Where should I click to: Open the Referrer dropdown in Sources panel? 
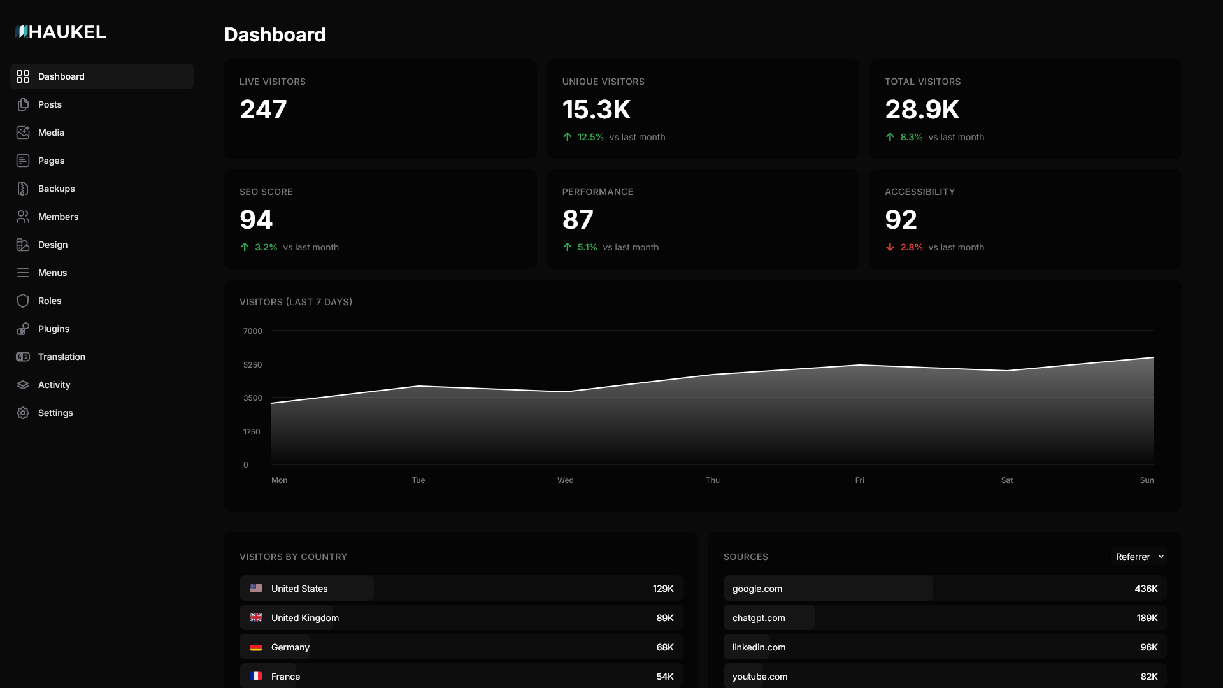click(x=1140, y=556)
